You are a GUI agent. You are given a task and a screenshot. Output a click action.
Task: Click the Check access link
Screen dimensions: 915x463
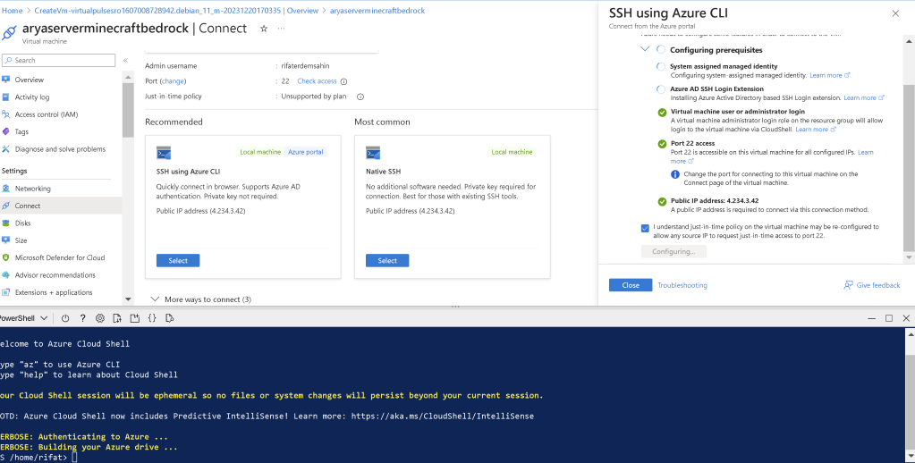click(317, 81)
